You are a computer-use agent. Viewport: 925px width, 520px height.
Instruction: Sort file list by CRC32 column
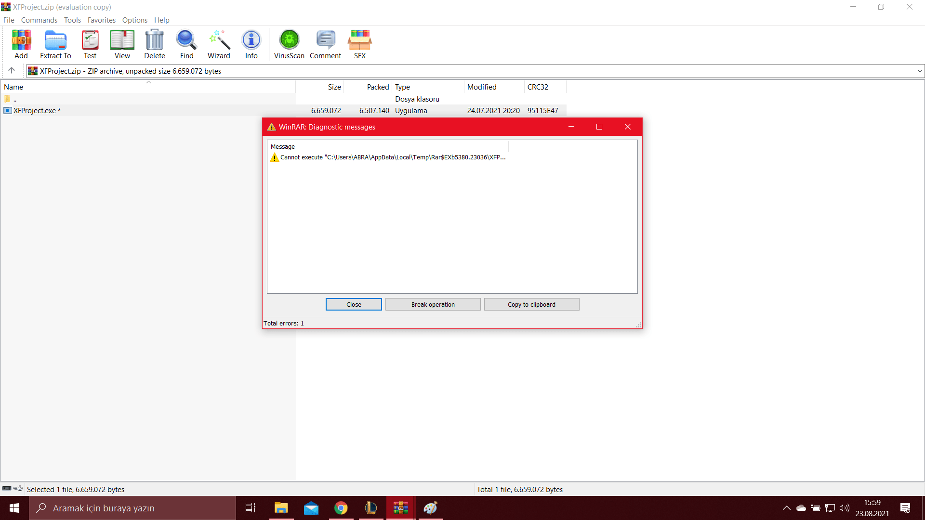545,87
